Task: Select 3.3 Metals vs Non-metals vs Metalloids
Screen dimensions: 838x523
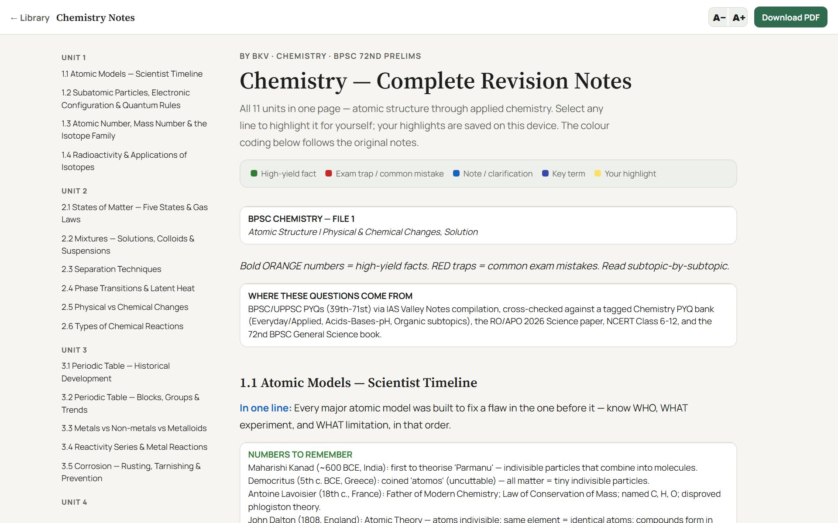Action: [134, 428]
